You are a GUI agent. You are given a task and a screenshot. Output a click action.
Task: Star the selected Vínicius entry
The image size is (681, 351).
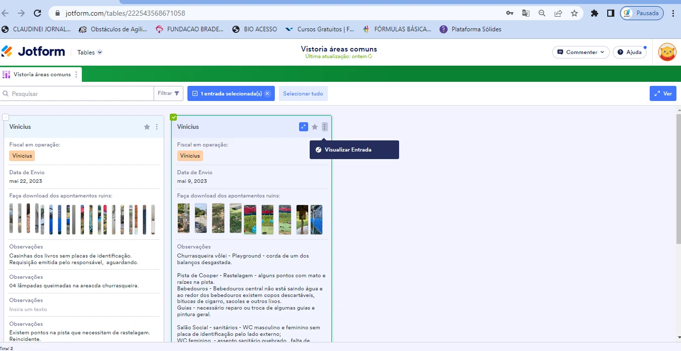(x=314, y=126)
